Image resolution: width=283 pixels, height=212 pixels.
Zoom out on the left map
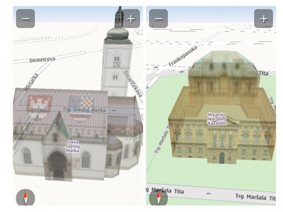pos(25,18)
